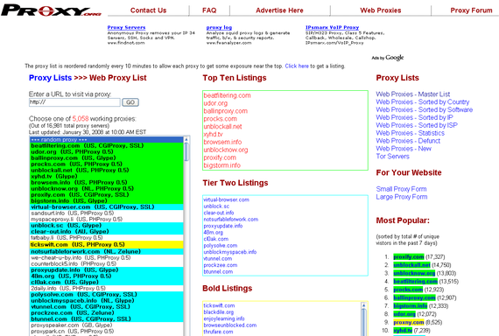Select '*** random proxy ***' in the list

[107, 140]
